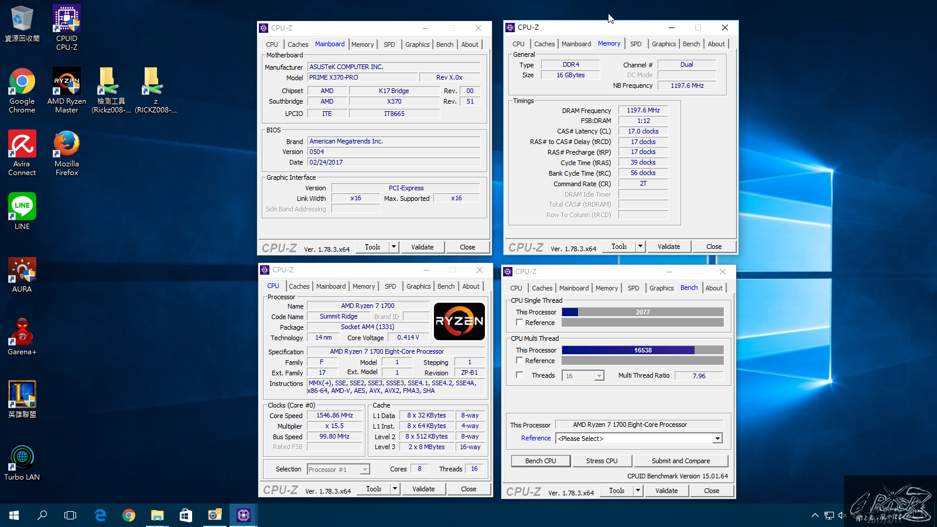The image size is (937, 527).
Task: Click the PRIME X370-PRO model field
Action: point(363,77)
